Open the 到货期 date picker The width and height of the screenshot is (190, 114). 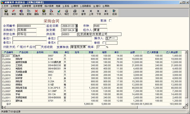(76, 30)
